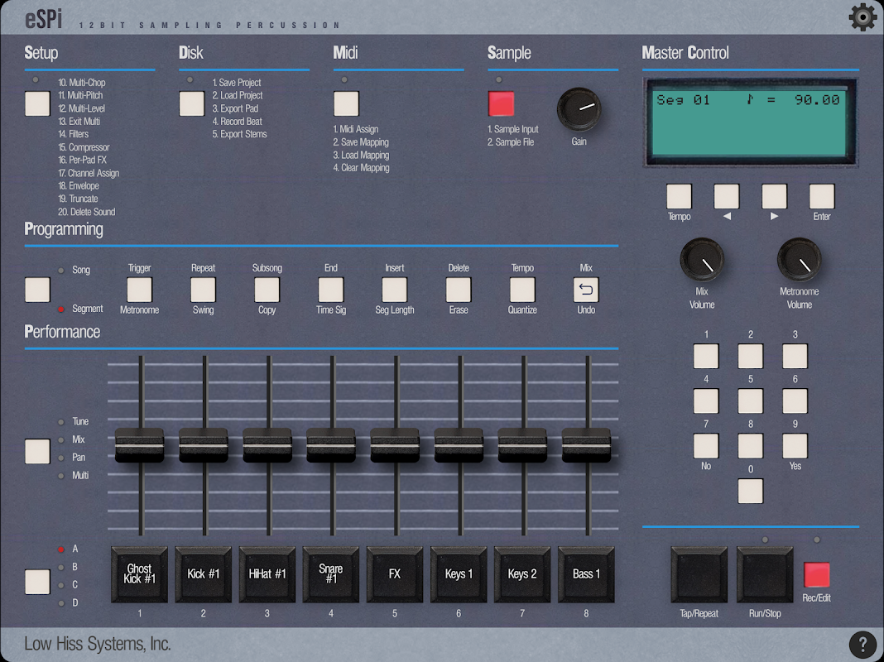Tap the Bass 1 pad
This screenshot has width=884, height=662.
tap(586, 573)
